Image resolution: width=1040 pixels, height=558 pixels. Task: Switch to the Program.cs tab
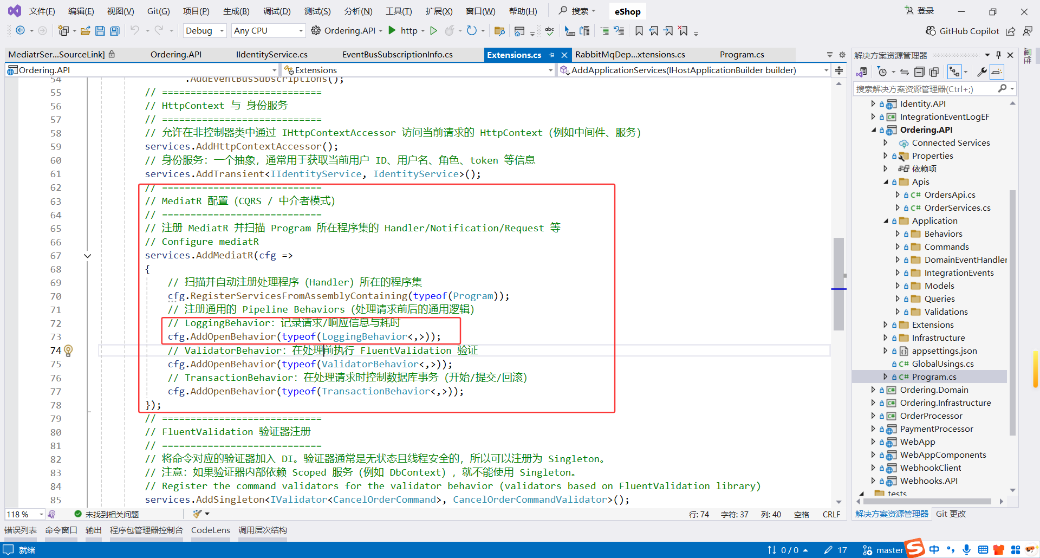(742, 54)
